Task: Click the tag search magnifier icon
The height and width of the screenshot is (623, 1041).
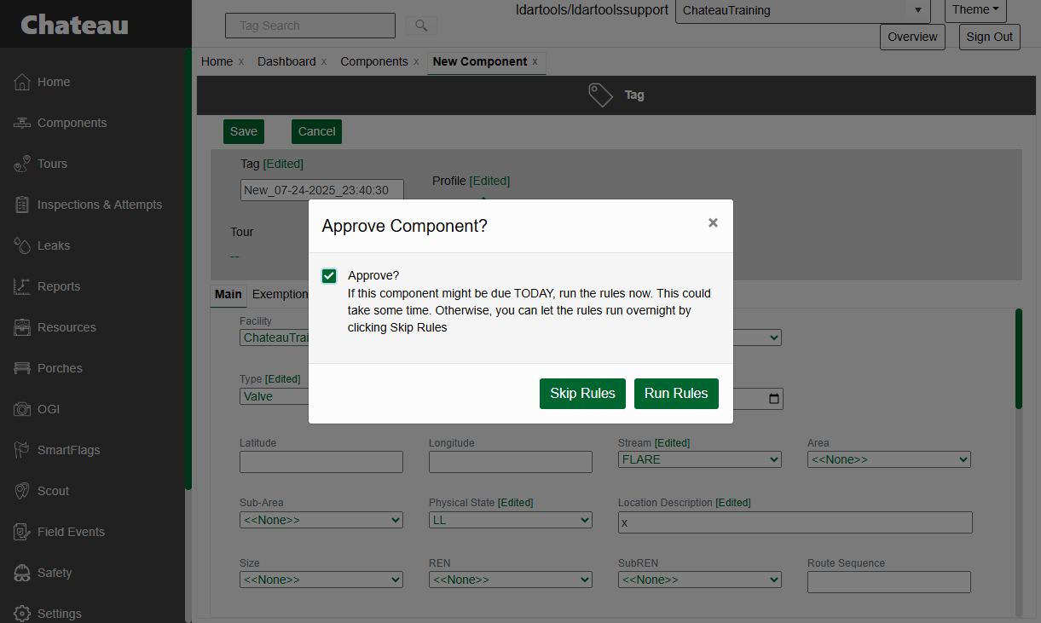Action: click(421, 26)
